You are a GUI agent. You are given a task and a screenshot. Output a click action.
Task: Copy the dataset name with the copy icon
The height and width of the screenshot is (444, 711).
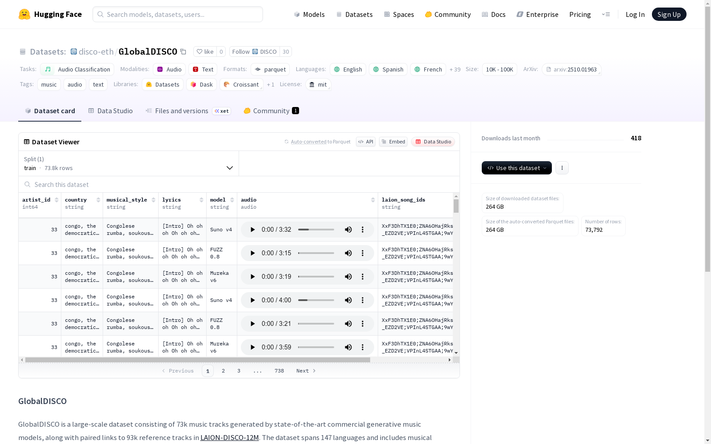coord(183,52)
